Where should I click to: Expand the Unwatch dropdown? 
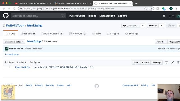130,26
